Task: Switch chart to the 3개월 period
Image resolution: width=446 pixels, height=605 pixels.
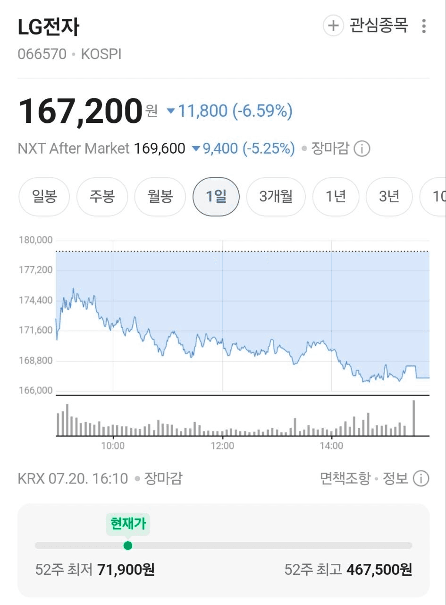Action: (276, 197)
